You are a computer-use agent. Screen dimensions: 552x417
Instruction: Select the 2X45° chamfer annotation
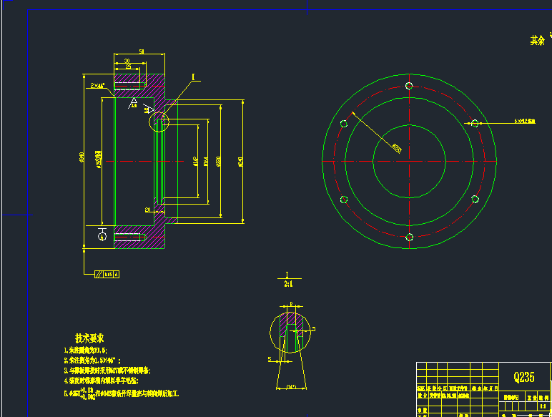tap(97, 86)
